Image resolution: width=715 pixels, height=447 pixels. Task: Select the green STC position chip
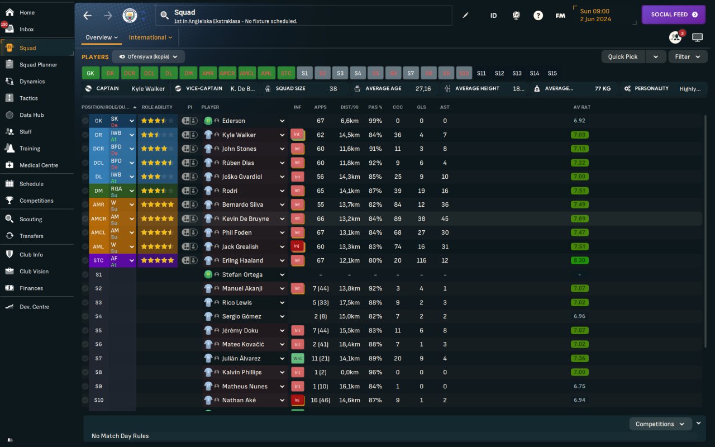coord(286,73)
